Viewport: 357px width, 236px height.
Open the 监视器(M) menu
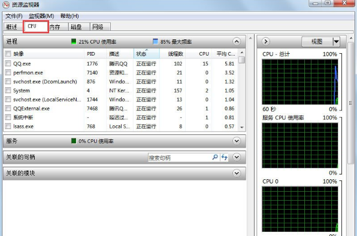[41, 16]
